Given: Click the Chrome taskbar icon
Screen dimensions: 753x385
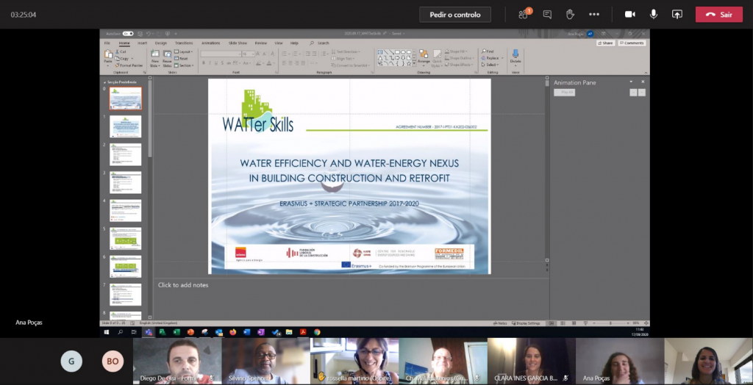Looking at the screenshot, I should tap(317, 332).
